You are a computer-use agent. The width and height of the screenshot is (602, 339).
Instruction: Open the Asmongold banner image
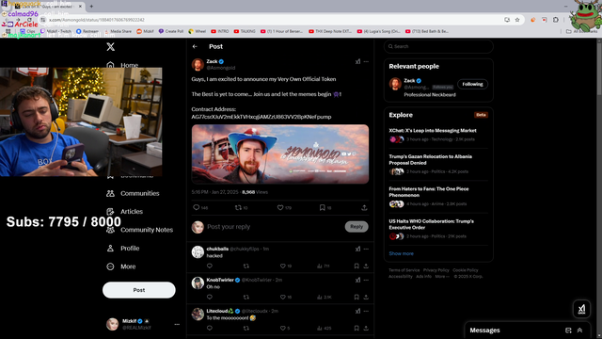click(x=280, y=153)
